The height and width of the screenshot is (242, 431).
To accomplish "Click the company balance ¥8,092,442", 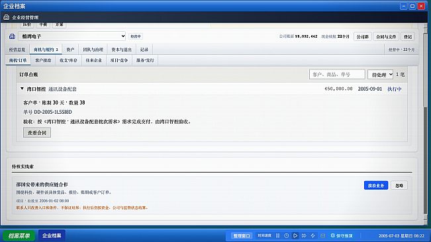I will point(306,36).
